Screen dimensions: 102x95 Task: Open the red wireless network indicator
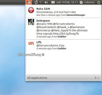click(41, 2)
